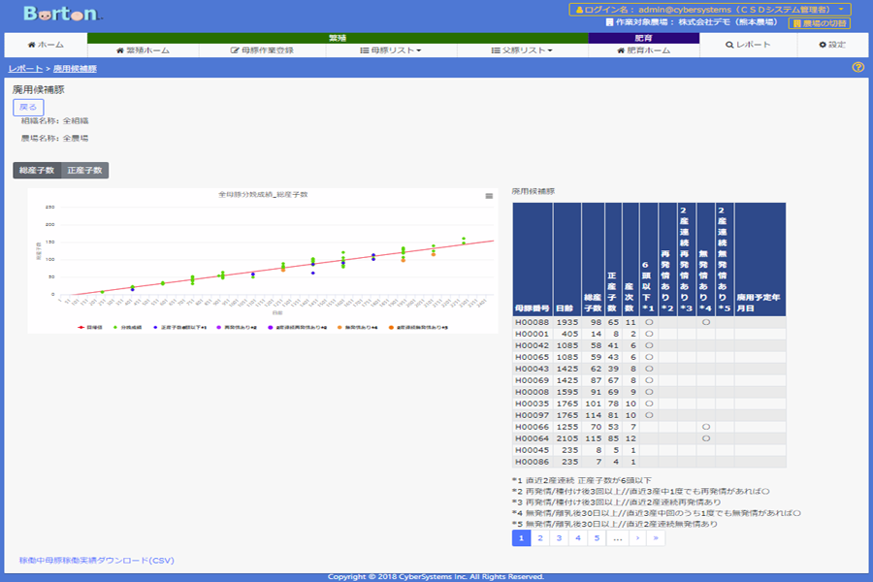Select sow H00035 in the table
Image resolution: width=873 pixels, height=582 pixels.
532,404
